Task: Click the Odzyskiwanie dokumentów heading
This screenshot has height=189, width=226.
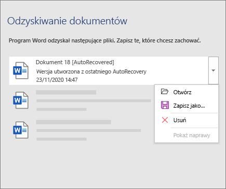Action: 67,21
